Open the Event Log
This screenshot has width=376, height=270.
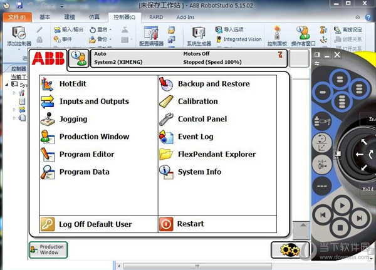click(186, 137)
